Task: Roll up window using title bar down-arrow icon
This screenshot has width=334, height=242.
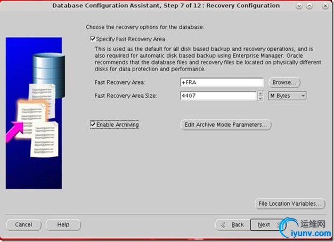Action: click(299, 6)
